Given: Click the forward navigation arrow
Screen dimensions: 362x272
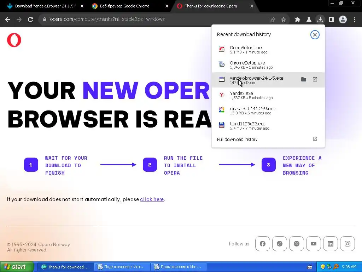Looking at the screenshot, I should tap(19, 19).
